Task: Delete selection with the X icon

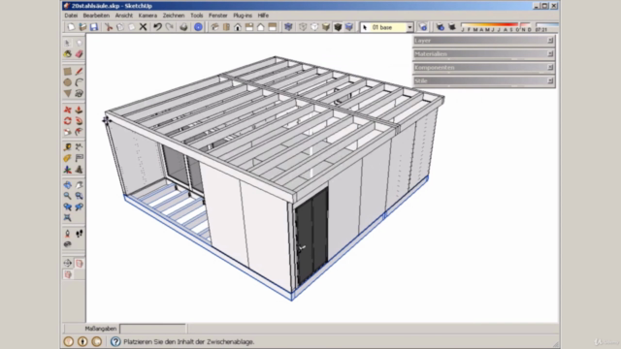Action: [x=143, y=27]
